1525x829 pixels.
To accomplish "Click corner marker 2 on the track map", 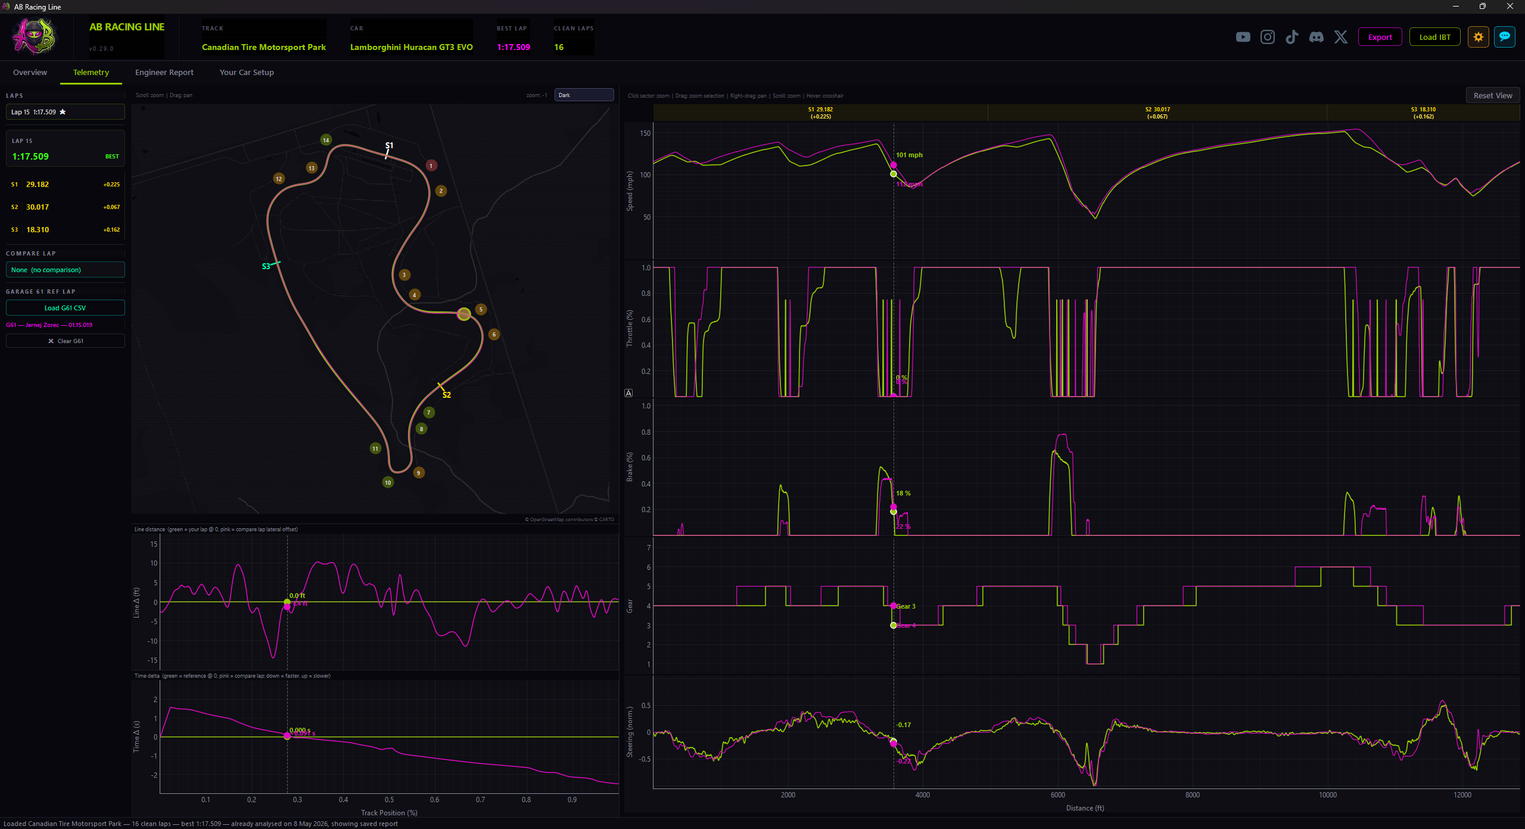I will pyautogui.click(x=441, y=191).
